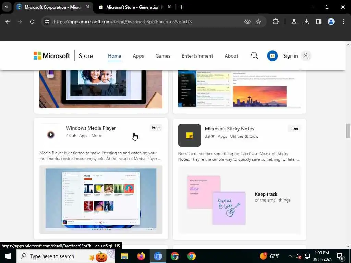Screen dimensions: 351x263
Task: Click the add-user account icon
Action: tap(306, 56)
